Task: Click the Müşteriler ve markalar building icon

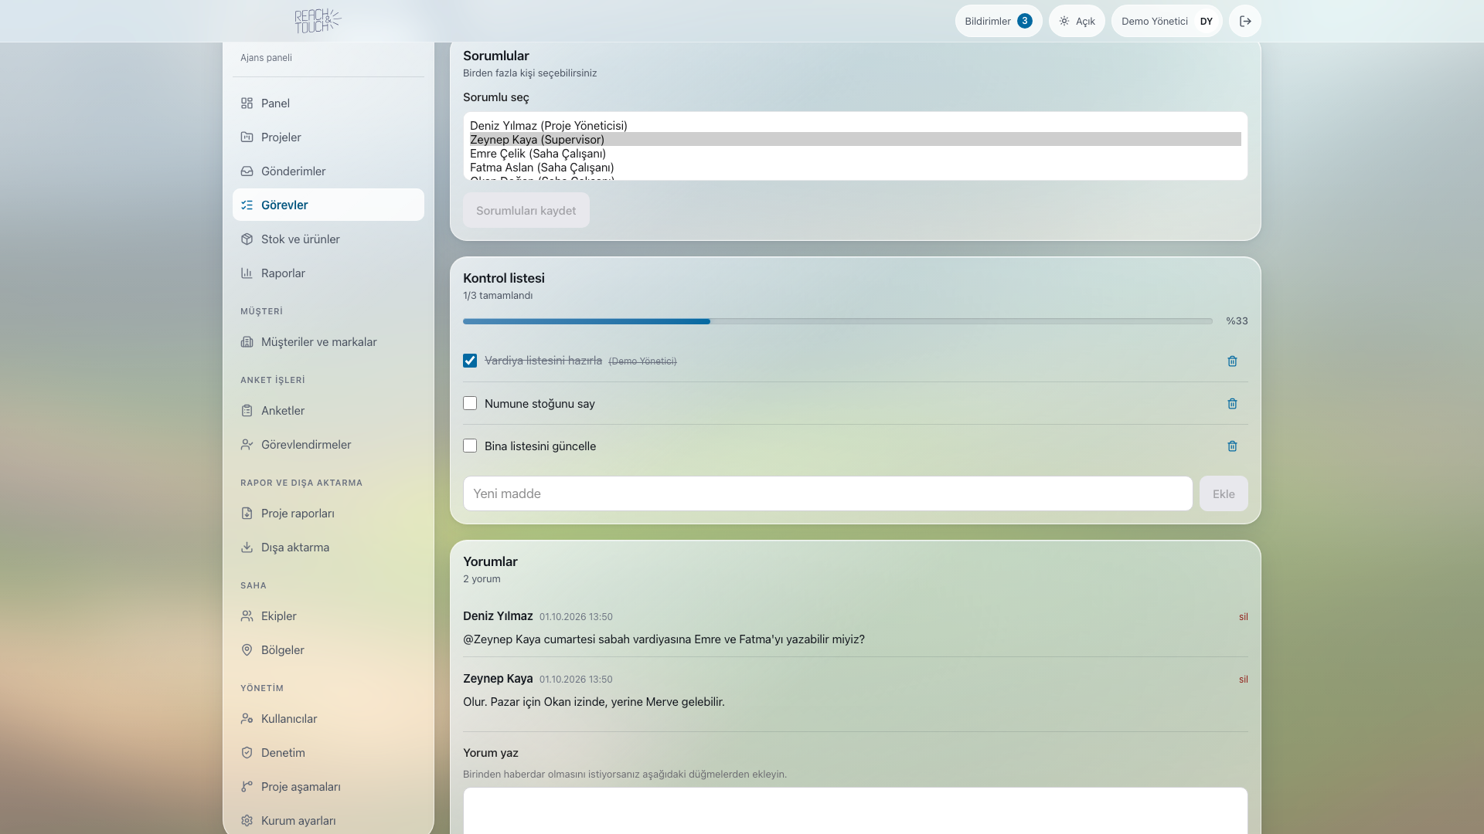Action: [x=247, y=341]
